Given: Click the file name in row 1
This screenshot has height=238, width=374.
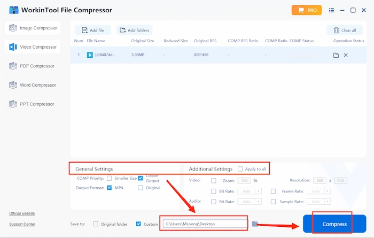Looking at the screenshot, I should (x=106, y=55).
